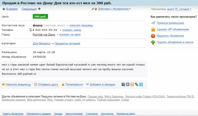Click the light blue last share icon
This screenshot has width=198, height=116.
(x=141, y=84)
